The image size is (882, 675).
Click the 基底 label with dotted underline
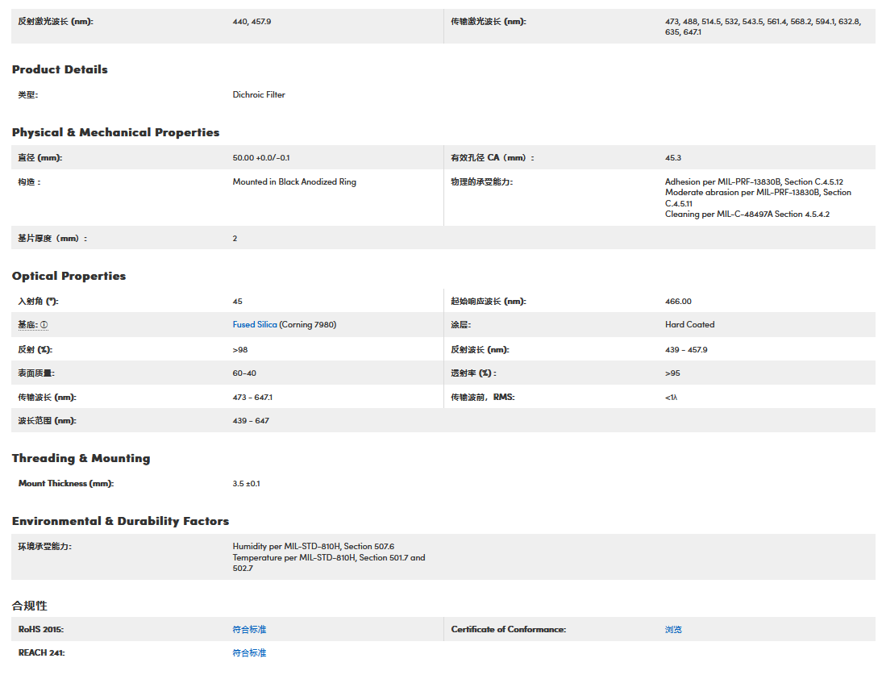pyautogui.click(x=27, y=325)
